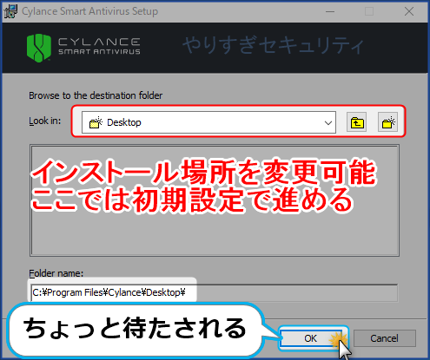
Task: Expand the Look in dropdown arrow
Action: coord(328,122)
